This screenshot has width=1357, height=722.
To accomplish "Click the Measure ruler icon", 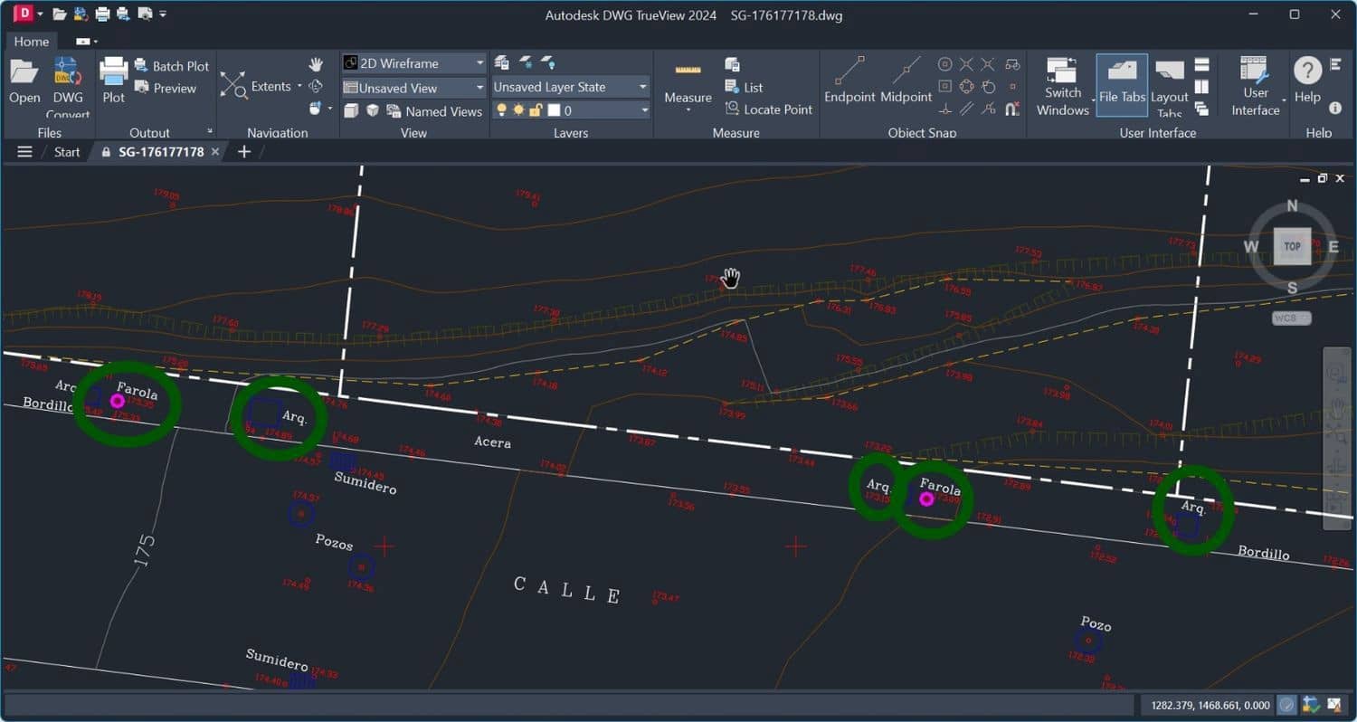I will point(688,71).
